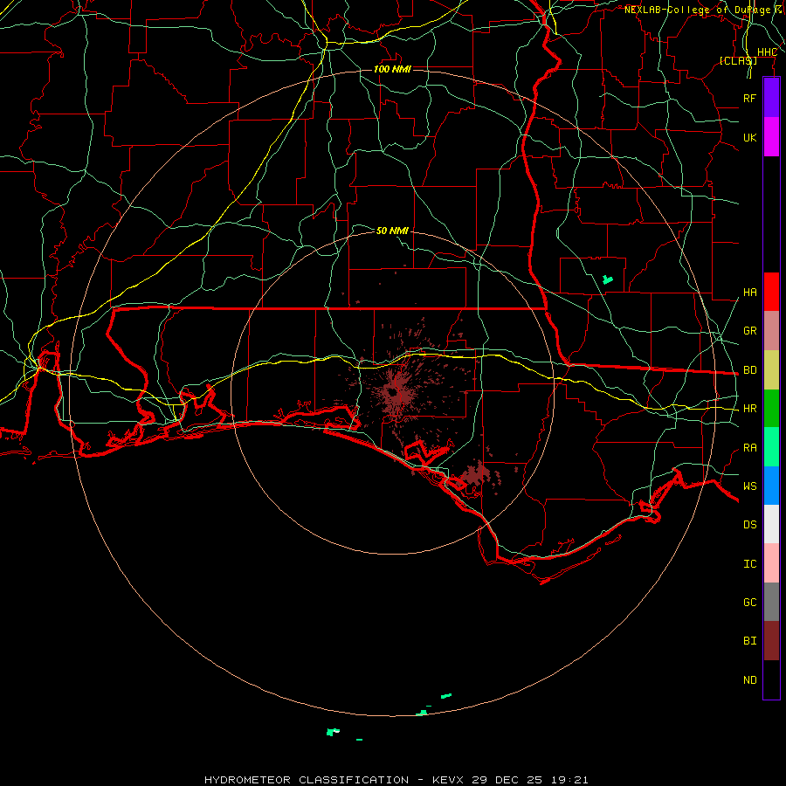This screenshot has height=786, width=786.
Task: Click the 19:21 timestamp in caption
Action: click(569, 780)
